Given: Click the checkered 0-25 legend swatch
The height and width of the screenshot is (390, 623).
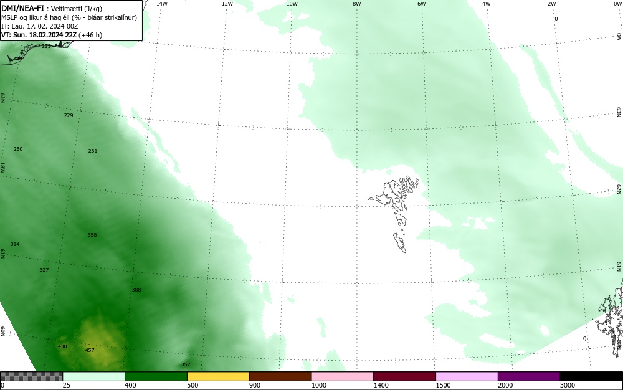Looking at the screenshot, I should coord(31,376).
